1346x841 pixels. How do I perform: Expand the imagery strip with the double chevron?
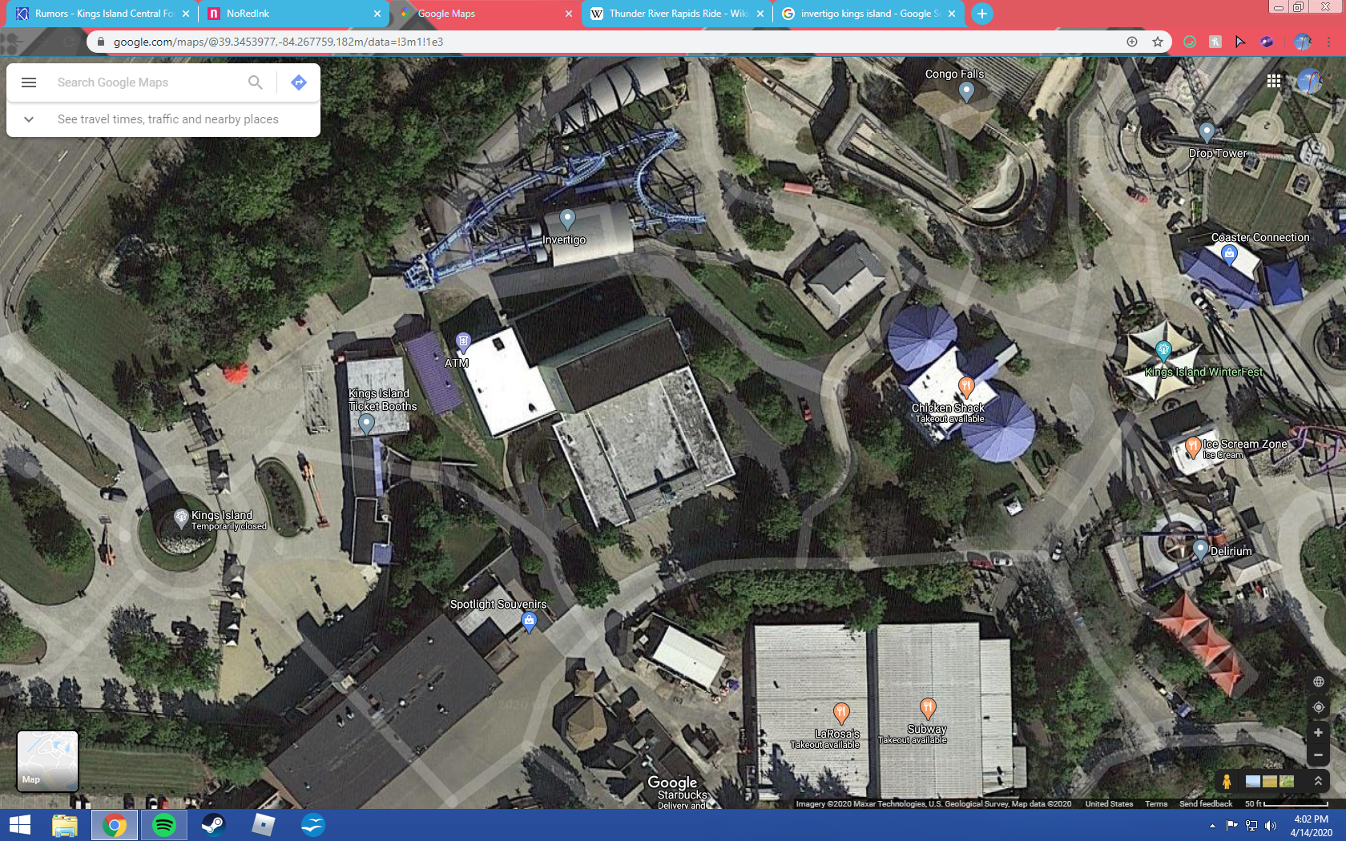[x=1318, y=781]
